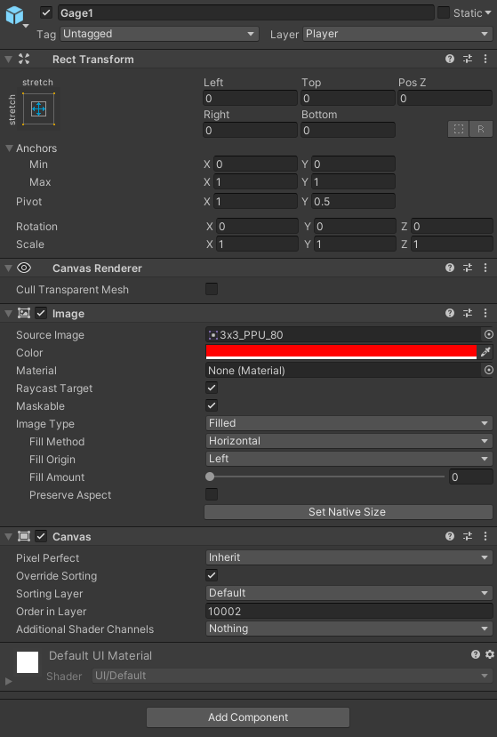Open Rect Transform more options menu
The width and height of the screenshot is (497, 737).
tap(485, 59)
